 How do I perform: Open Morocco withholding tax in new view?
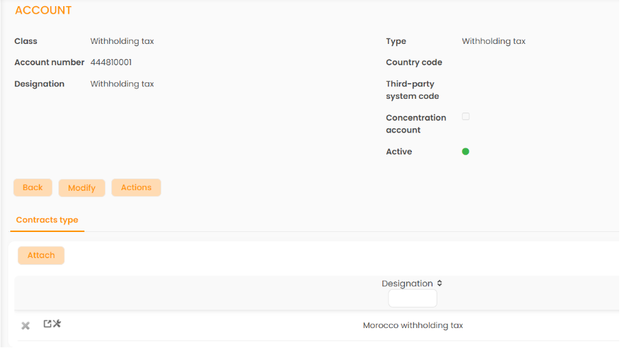[47, 324]
